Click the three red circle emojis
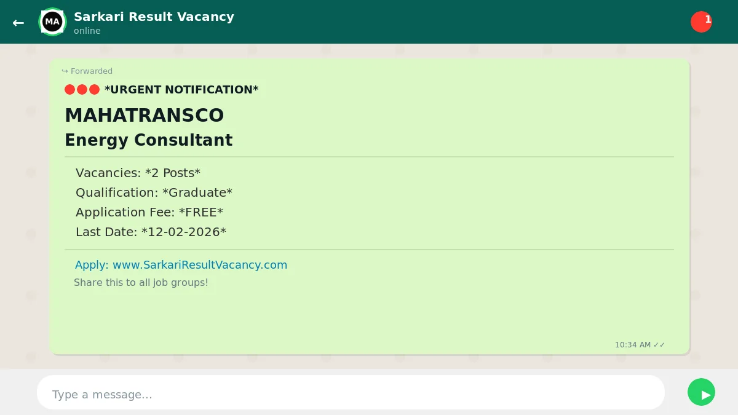The height and width of the screenshot is (415, 738). tap(82, 90)
